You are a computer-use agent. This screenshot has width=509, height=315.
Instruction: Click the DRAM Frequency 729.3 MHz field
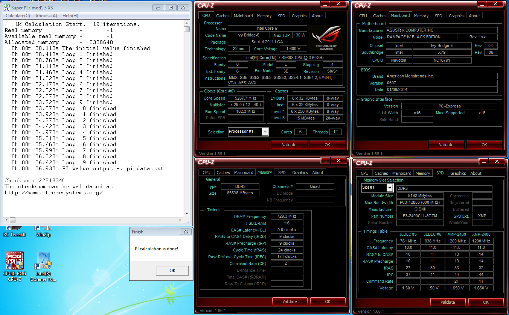pos(287,217)
